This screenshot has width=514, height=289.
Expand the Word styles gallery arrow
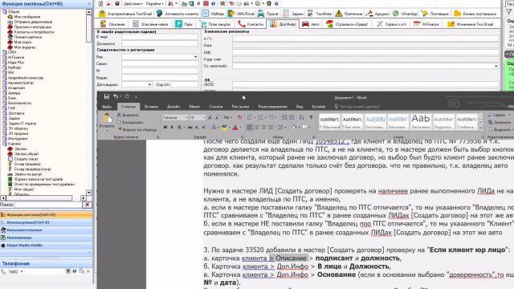[480, 128]
